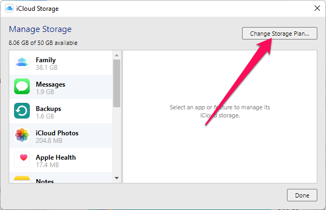Click the 8.06 GB of 50 GB available text
This screenshot has height=210, width=326.
[43, 43]
